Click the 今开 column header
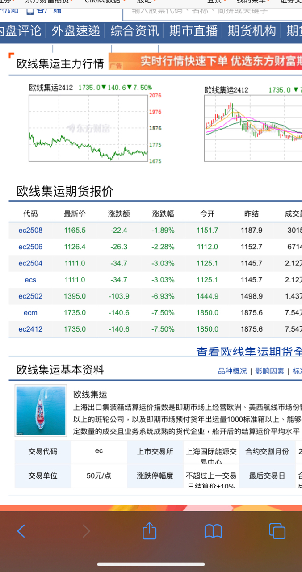The image size is (302, 572). point(207,214)
